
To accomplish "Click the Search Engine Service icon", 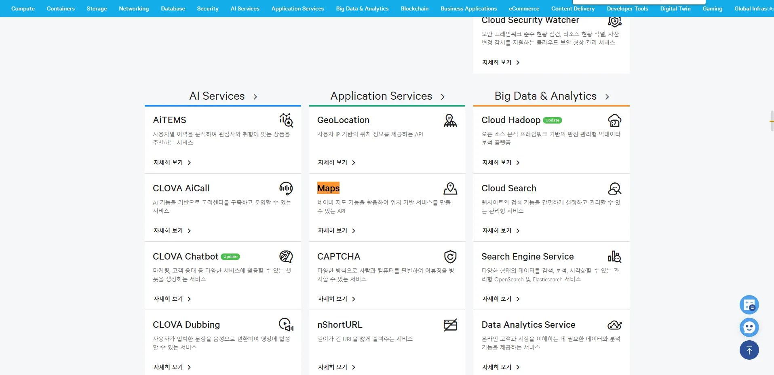I will pos(615,257).
